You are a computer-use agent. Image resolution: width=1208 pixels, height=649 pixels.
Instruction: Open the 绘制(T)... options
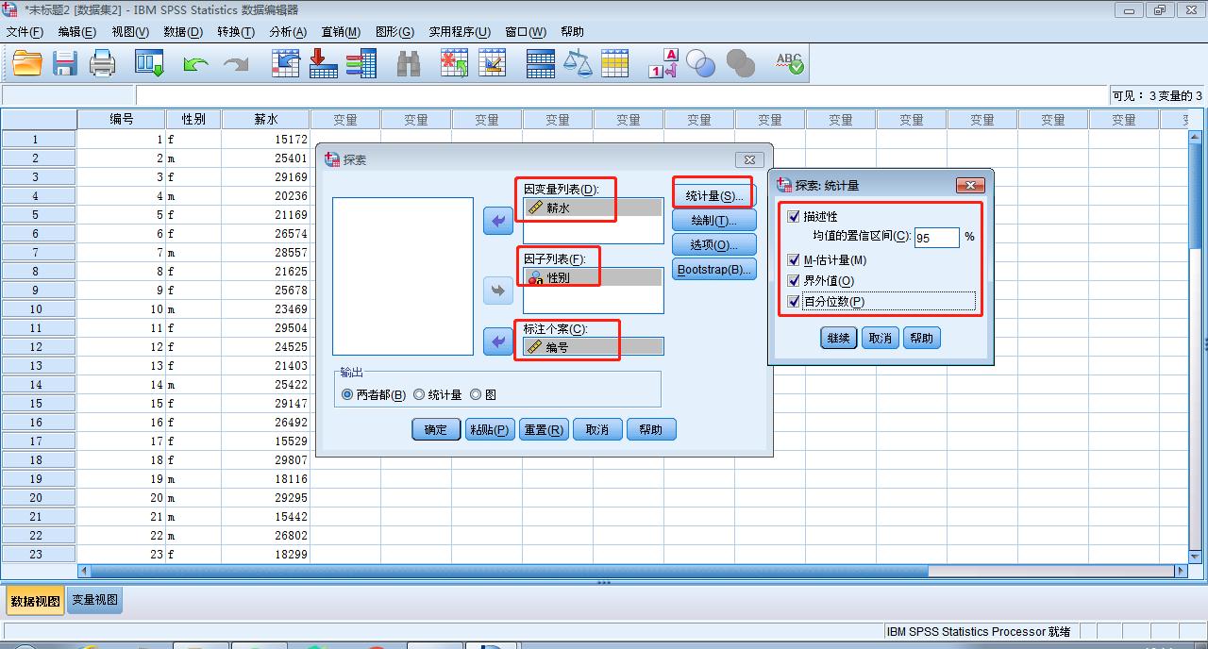714,221
